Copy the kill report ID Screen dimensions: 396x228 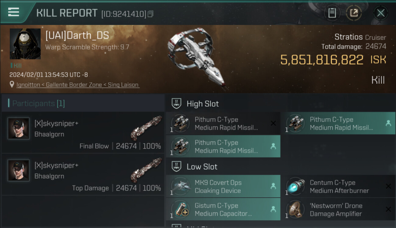(150, 14)
